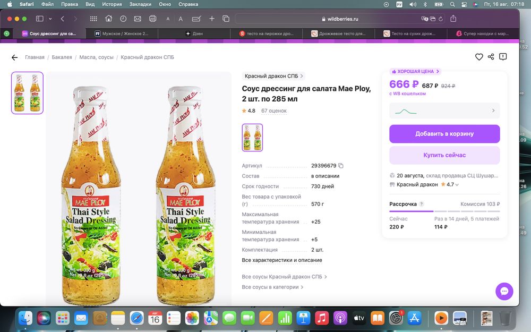531x332 pixels.
Task: Open the История menu
Action: point(112,4)
